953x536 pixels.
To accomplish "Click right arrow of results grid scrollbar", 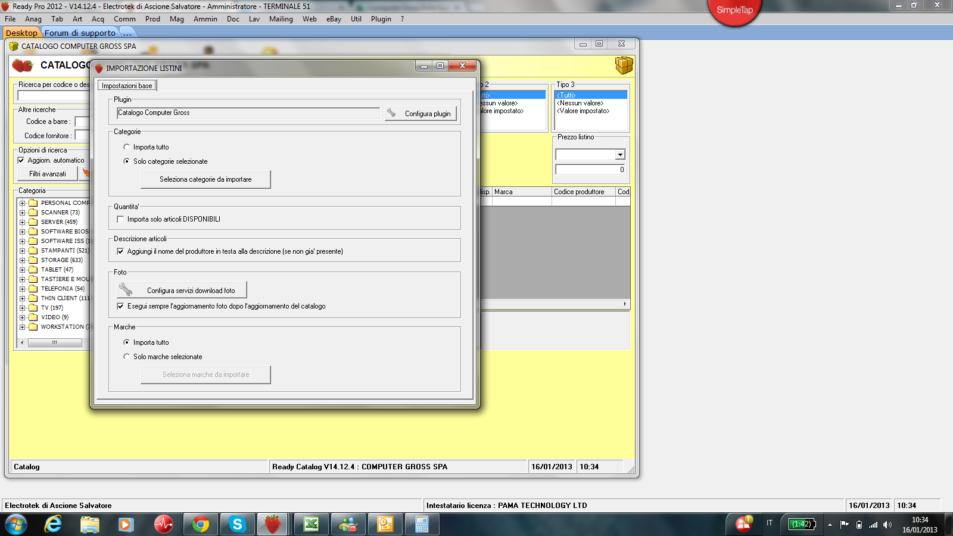I will pyautogui.click(x=625, y=304).
